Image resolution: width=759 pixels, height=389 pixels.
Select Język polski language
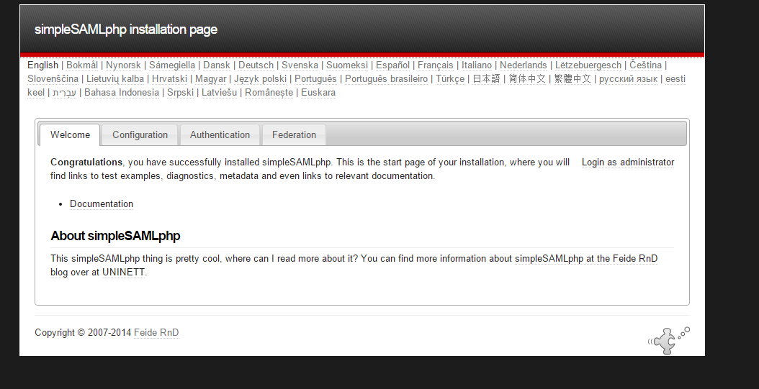click(x=261, y=79)
